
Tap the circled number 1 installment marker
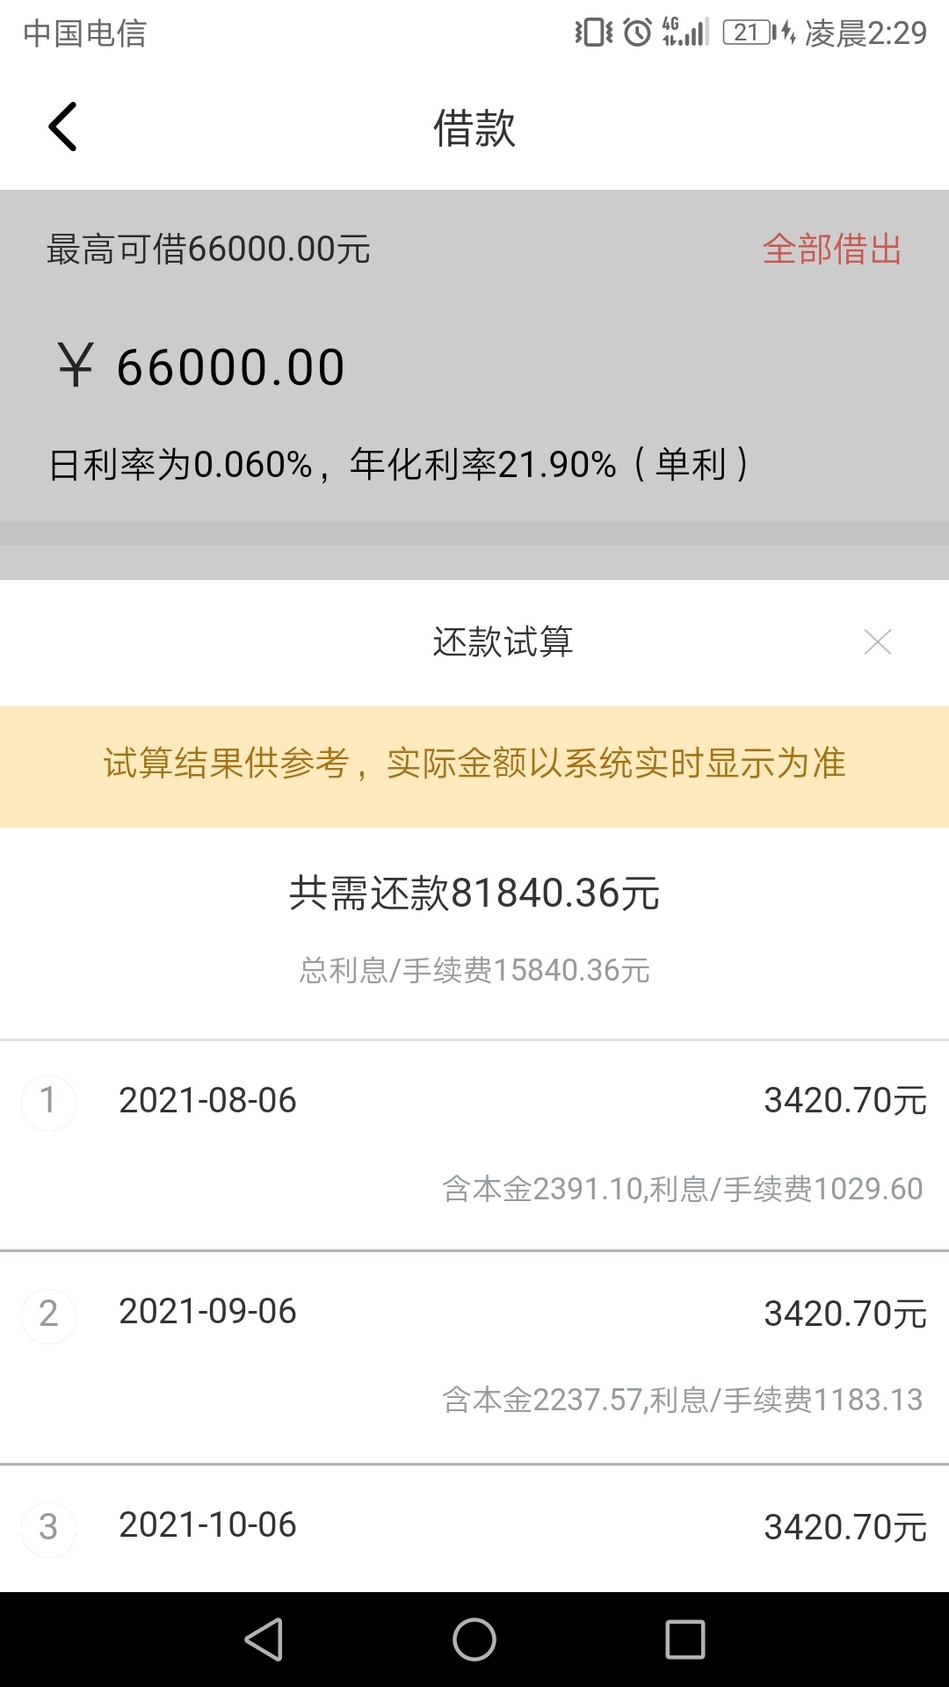(x=48, y=1101)
